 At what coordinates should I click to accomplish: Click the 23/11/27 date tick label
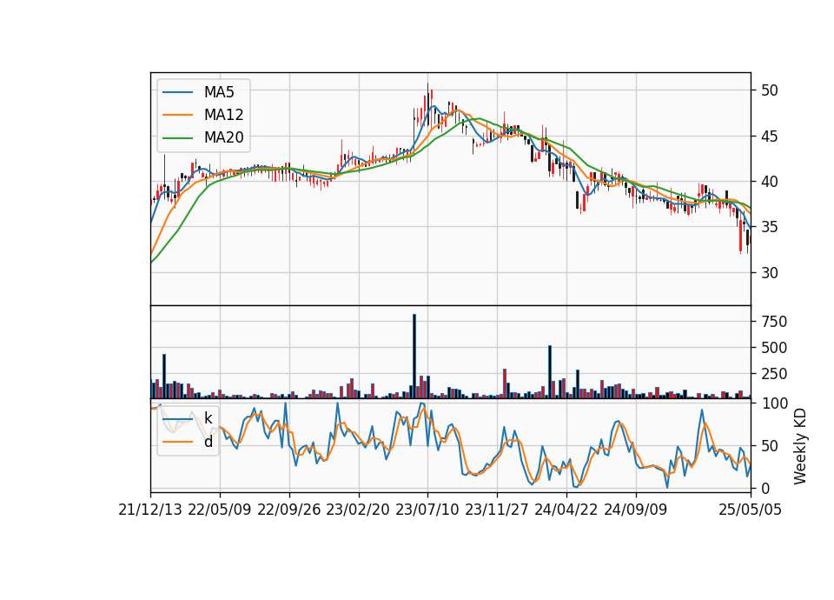(497, 510)
